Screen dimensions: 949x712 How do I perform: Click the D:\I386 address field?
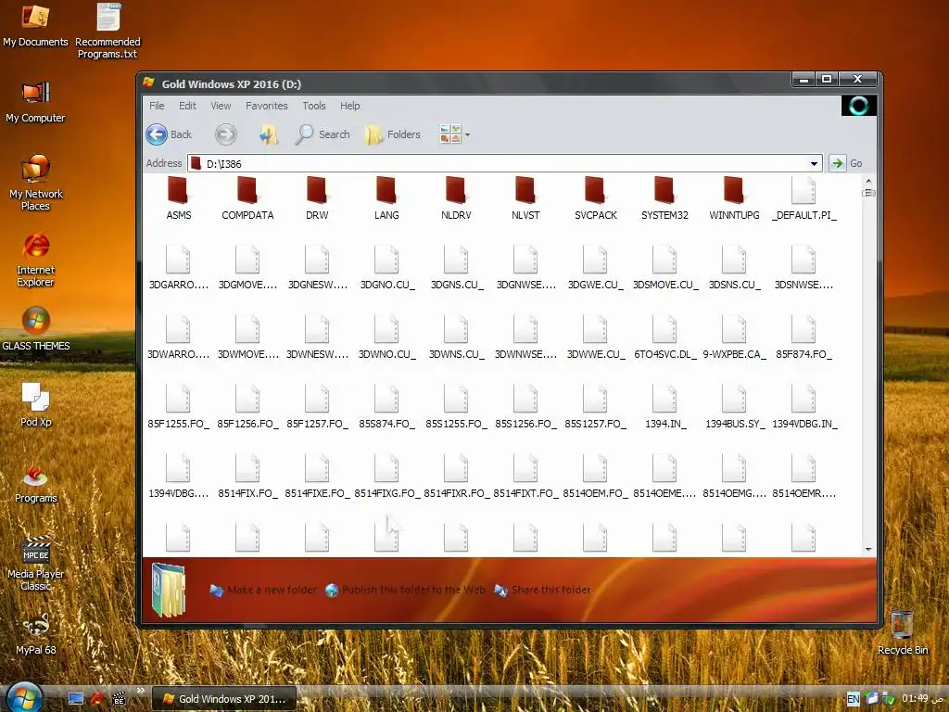click(x=505, y=163)
